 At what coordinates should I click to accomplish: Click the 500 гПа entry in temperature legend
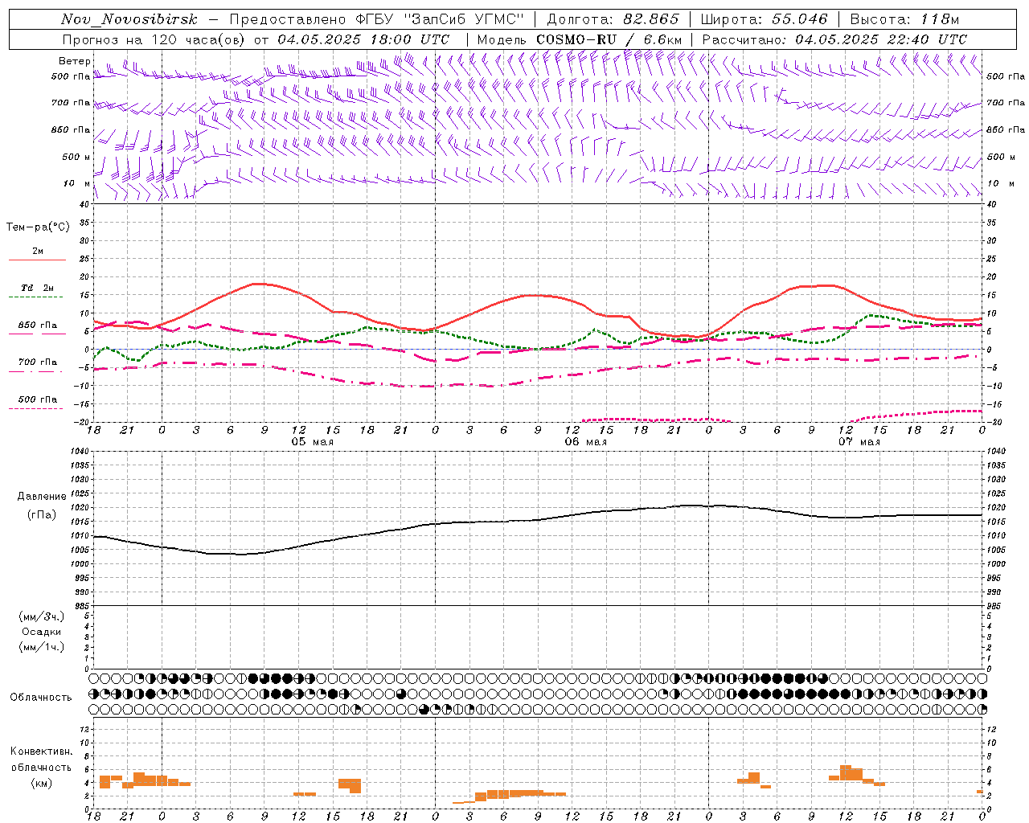[x=38, y=399]
